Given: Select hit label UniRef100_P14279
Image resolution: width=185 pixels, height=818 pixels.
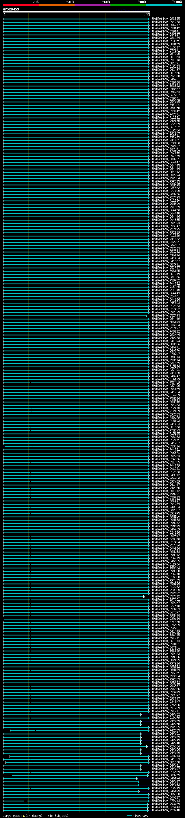Looking at the screenshot, I should coord(166,558).
